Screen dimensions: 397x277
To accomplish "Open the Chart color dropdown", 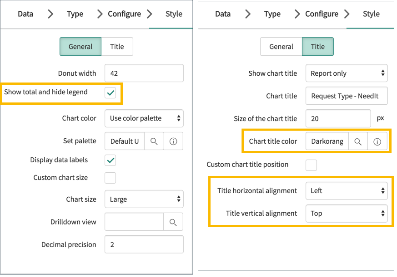I will pyautogui.click(x=144, y=118).
